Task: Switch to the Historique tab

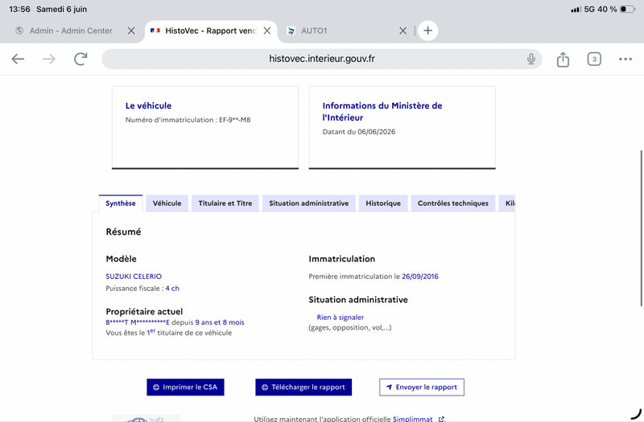Action: point(383,203)
